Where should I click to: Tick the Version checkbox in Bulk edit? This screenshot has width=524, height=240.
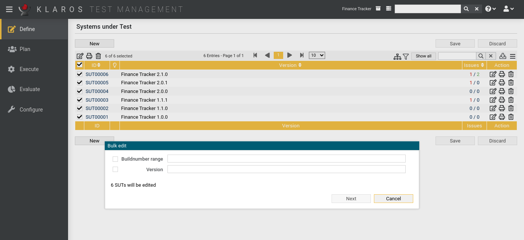click(x=115, y=169)
